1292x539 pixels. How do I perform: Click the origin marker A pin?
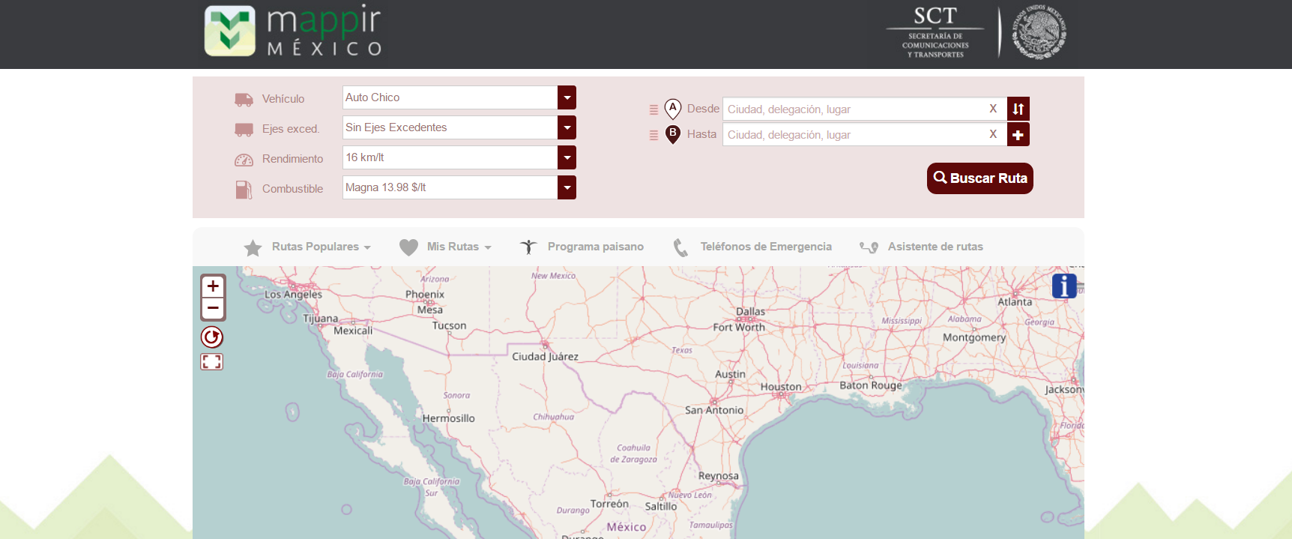(x=673, y=109)
